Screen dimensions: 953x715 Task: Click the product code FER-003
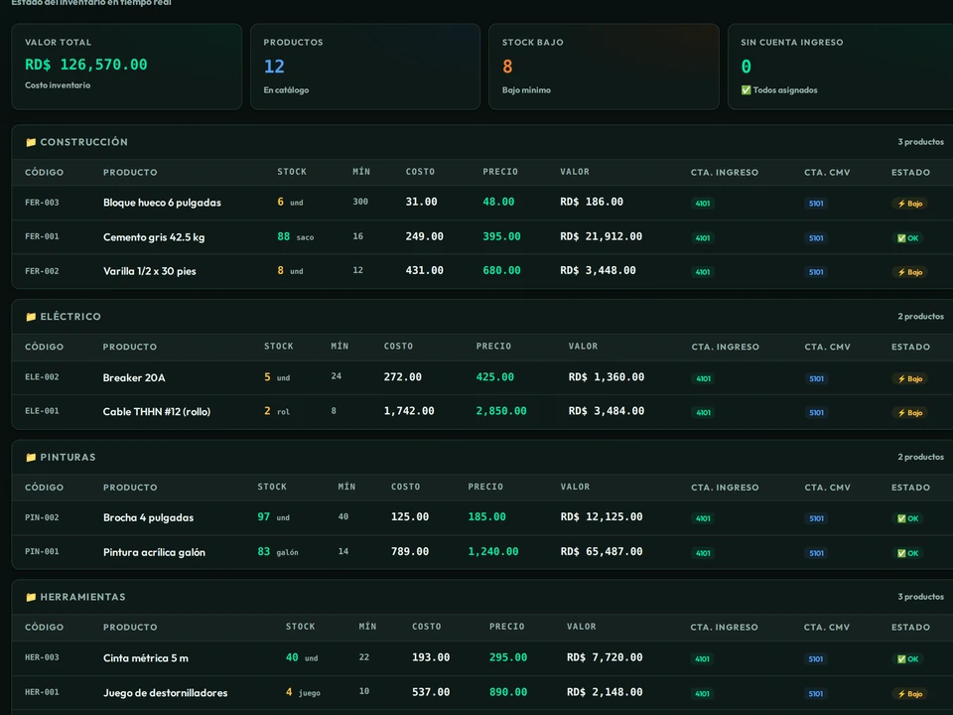click(42, 203)
